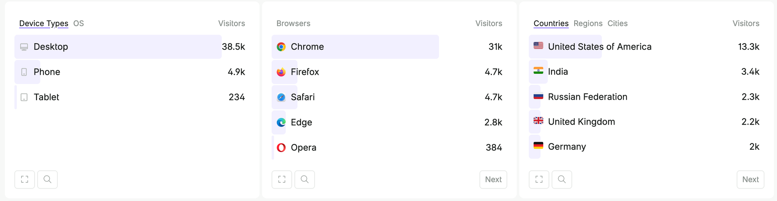This screenshot has width=777, height=201.
Task: Click the Chrome browser icon
Action: pos(281,47)
